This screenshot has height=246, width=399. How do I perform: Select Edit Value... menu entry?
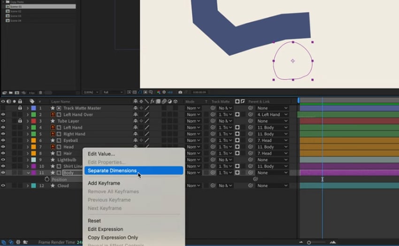[101, 154]
